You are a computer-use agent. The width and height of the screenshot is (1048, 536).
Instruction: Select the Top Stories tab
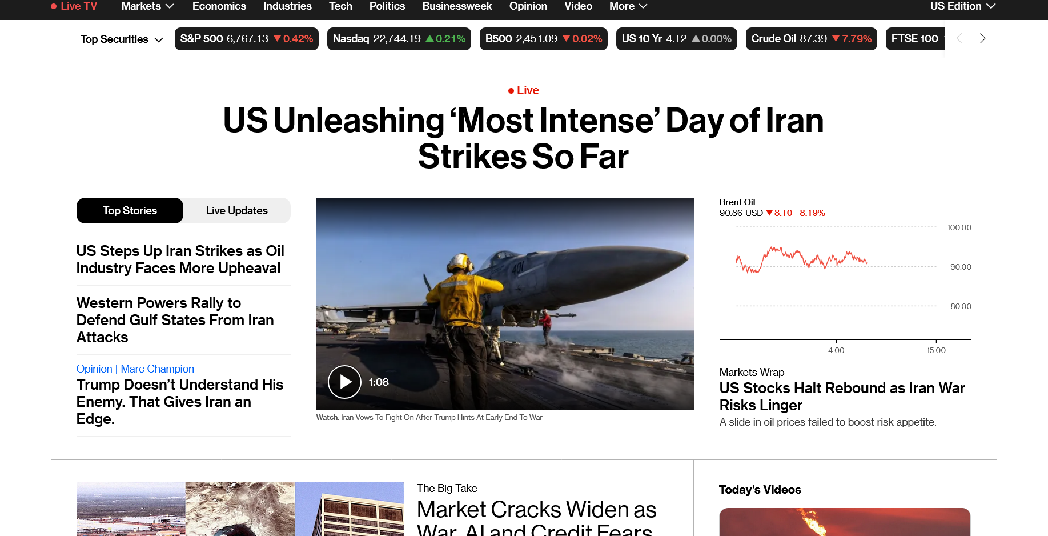point(130,210)
